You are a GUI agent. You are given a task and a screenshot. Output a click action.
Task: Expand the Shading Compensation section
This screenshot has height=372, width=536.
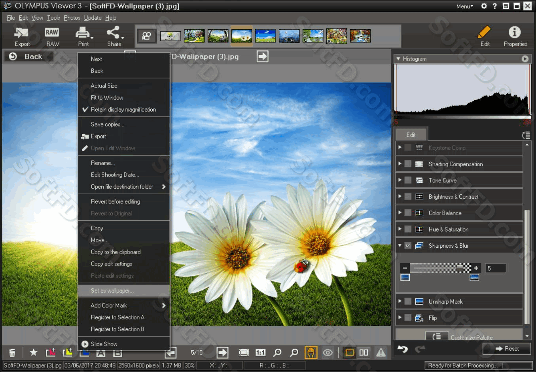pos(400,163)
